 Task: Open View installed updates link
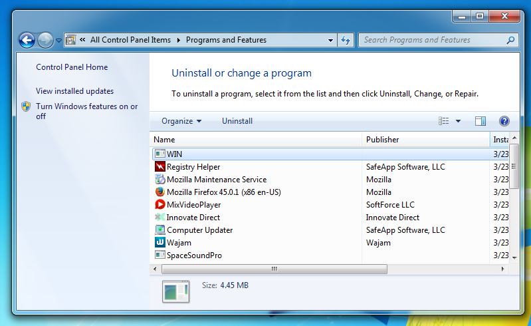point(75,91)
